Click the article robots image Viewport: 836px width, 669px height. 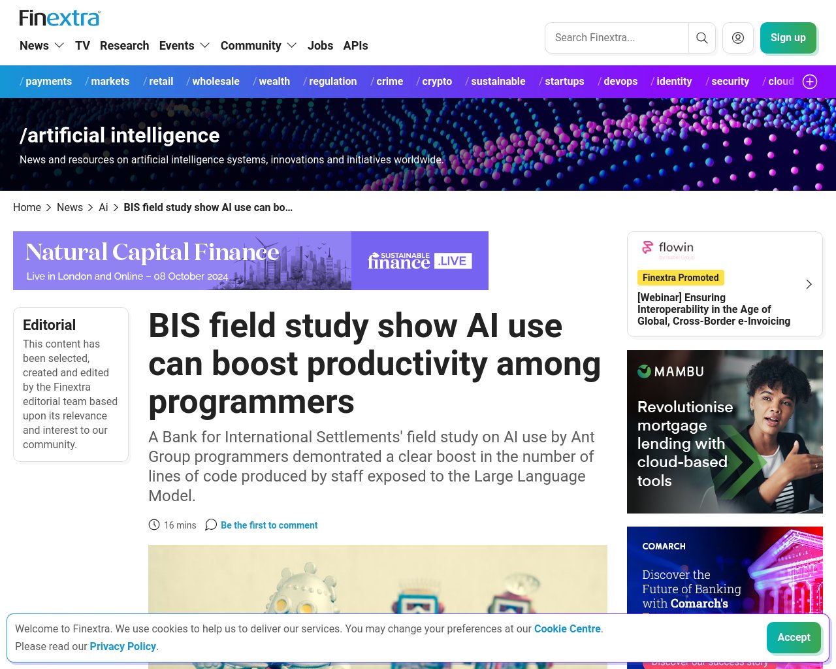[378, 579]
